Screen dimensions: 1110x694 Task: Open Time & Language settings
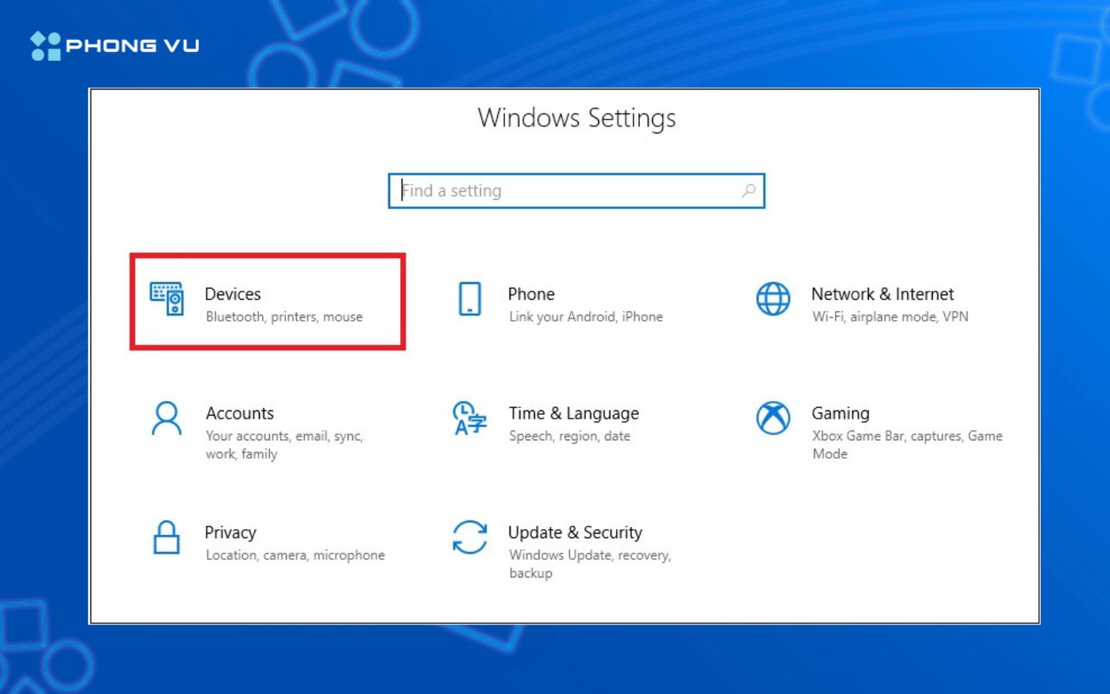pos(573,413)
